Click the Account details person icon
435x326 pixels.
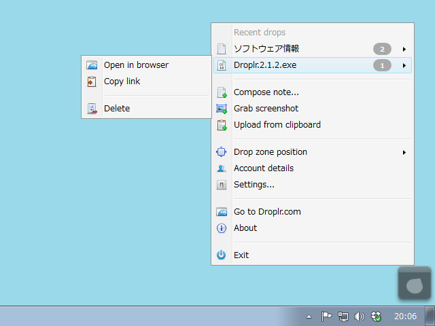[222, 168]
